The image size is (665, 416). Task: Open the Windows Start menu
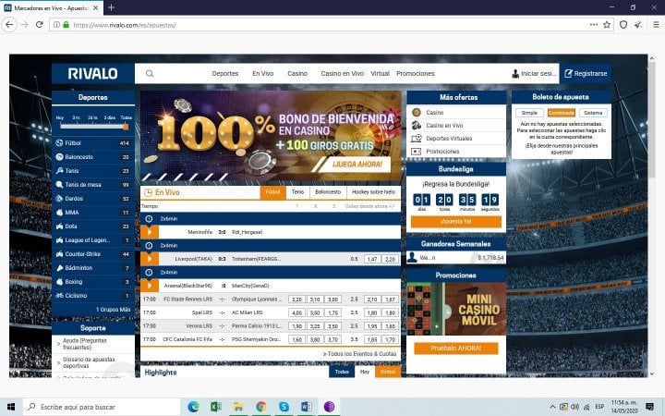11,407
